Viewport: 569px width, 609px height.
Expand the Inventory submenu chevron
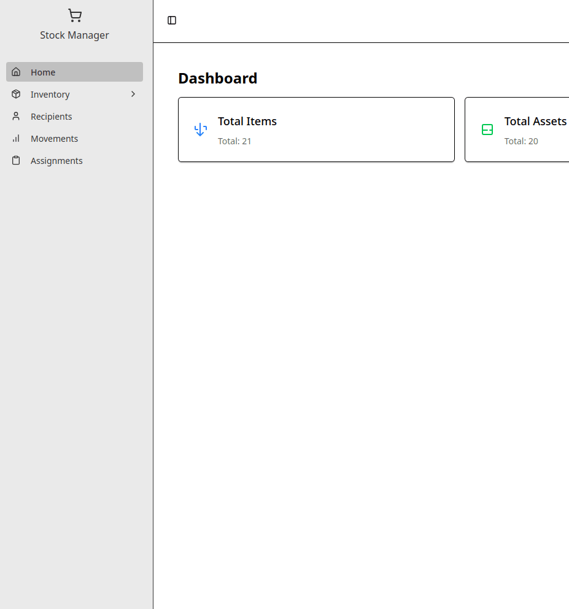click(133, 94)
